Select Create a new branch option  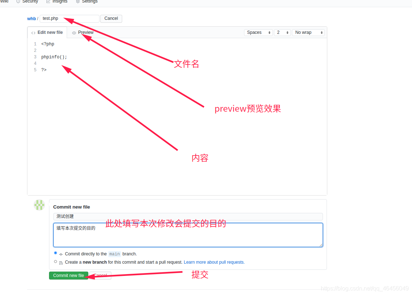point(56,262)
